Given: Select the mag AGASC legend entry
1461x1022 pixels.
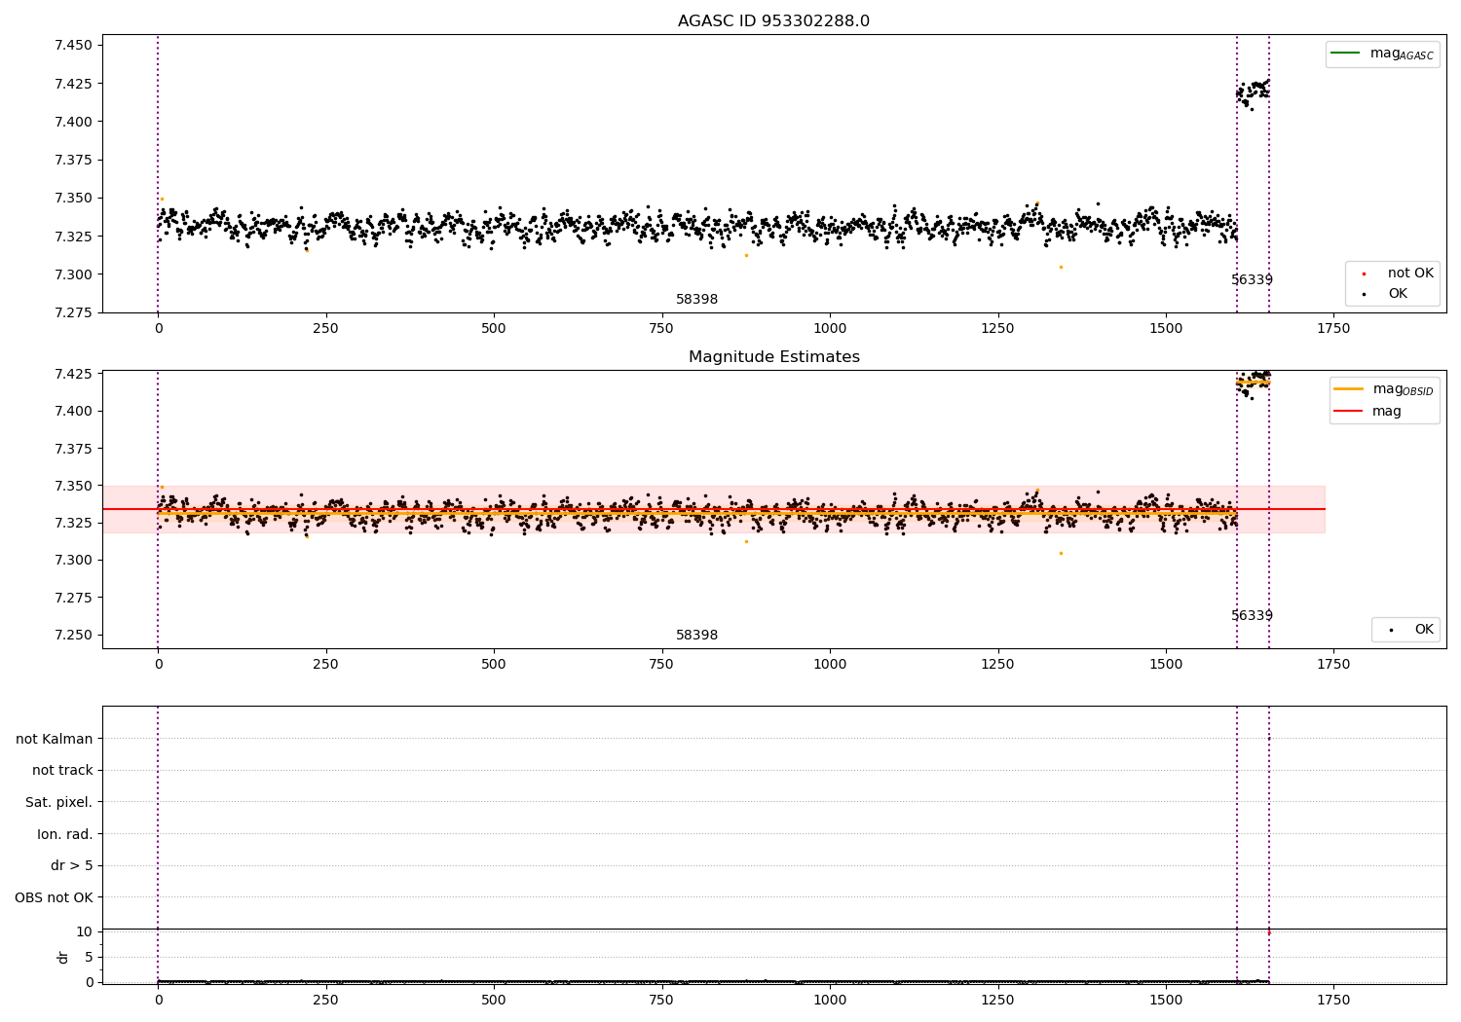Looking at the screenshot, I should (x=1383, y=54).
